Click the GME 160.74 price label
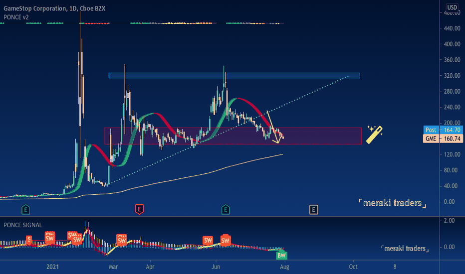Image resolution: width=465 pixels, height=274 pixels. 443,138
